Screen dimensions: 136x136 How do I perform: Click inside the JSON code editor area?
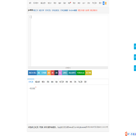tap(69, 40)
